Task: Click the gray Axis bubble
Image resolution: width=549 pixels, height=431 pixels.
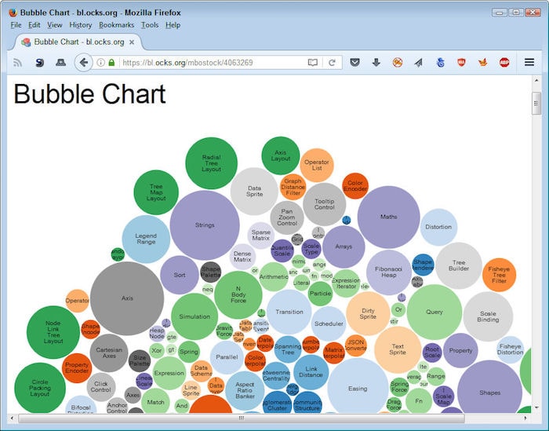Action: tap(127, 298)
